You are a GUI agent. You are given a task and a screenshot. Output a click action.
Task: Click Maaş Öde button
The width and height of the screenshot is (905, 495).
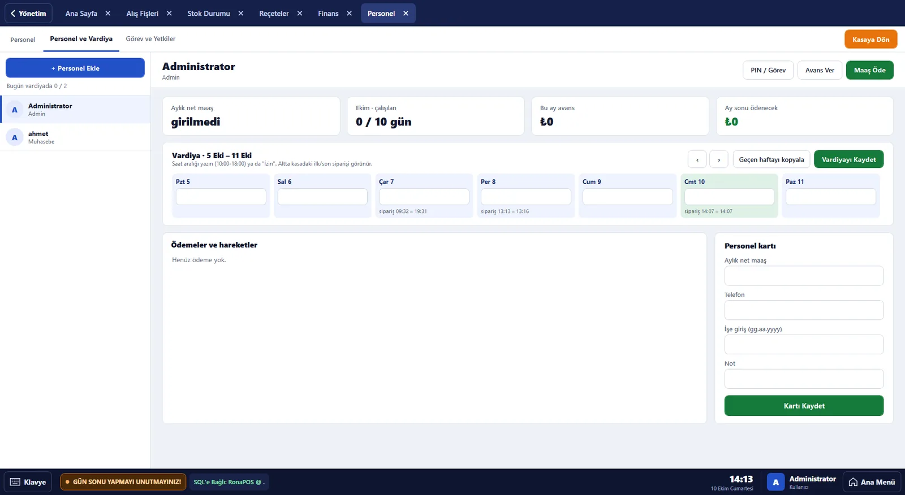click(869, 70)
